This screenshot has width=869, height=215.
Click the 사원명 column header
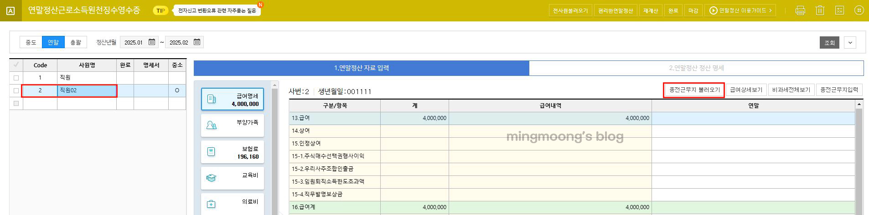pos(87,65)
